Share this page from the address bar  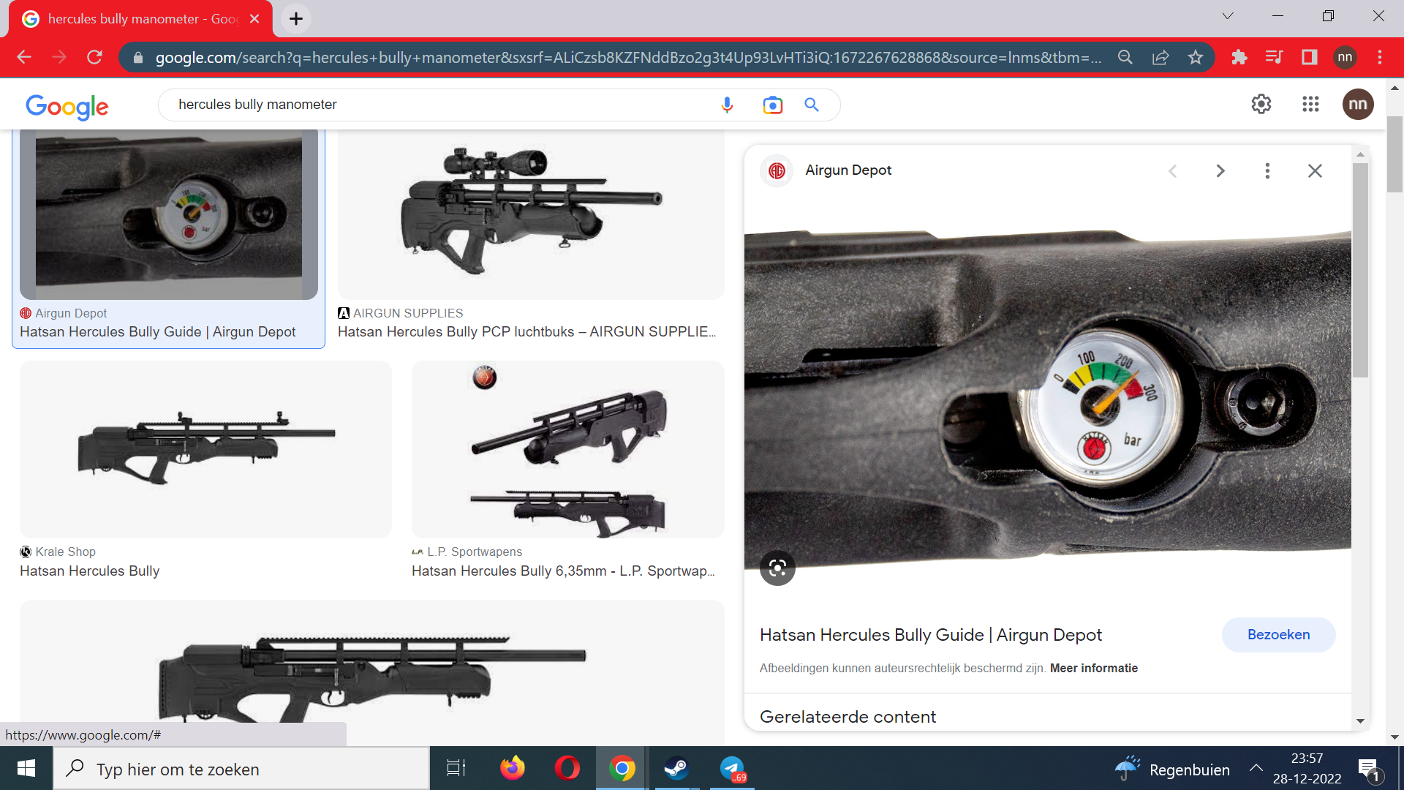[1160, 57]
